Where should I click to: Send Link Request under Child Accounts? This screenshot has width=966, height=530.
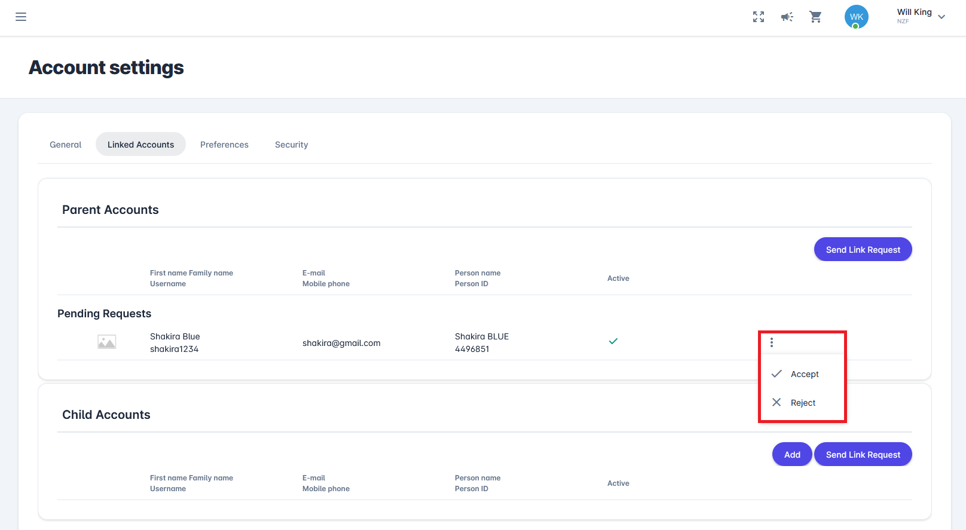coord(863,455)
